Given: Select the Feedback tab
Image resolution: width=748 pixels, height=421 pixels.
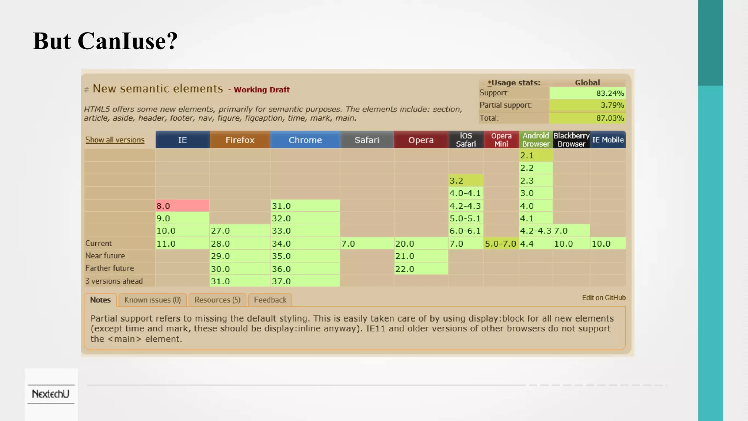Looking at the screenshot, I should [x=270, y=300].
